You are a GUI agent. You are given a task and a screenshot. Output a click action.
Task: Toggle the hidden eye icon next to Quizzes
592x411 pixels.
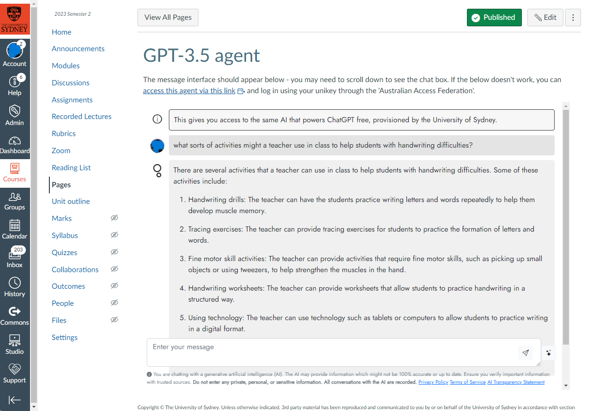point(114,252)
